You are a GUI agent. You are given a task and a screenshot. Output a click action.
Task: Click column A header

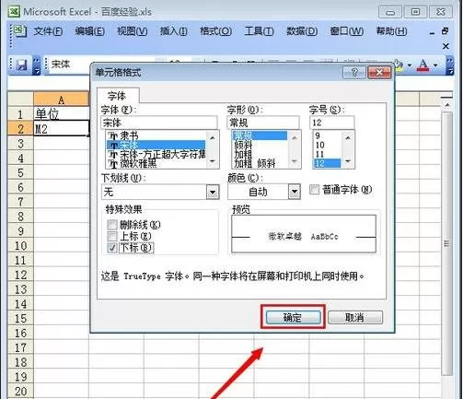pos(61,100)
